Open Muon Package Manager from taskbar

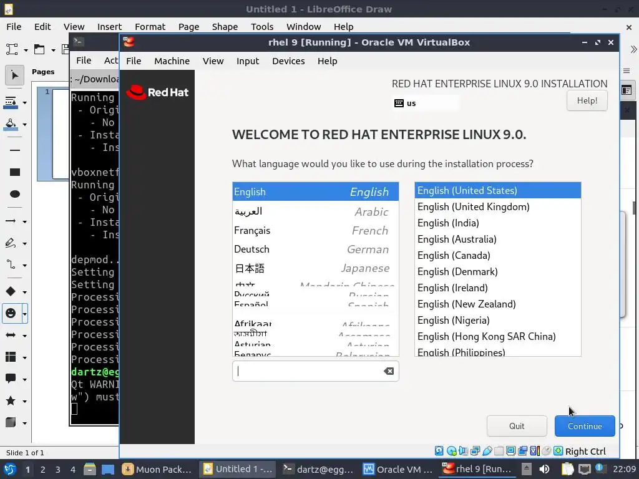click(x=157, y=470)
